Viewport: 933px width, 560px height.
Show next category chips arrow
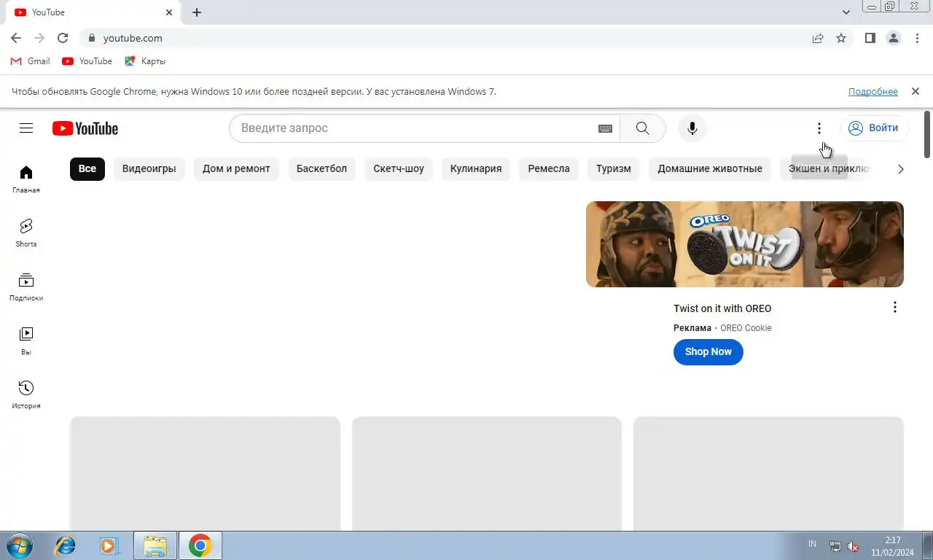(x=901, y=169)
